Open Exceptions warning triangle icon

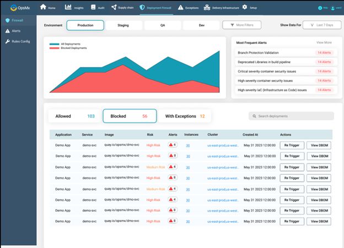click(x=180, y=8)
